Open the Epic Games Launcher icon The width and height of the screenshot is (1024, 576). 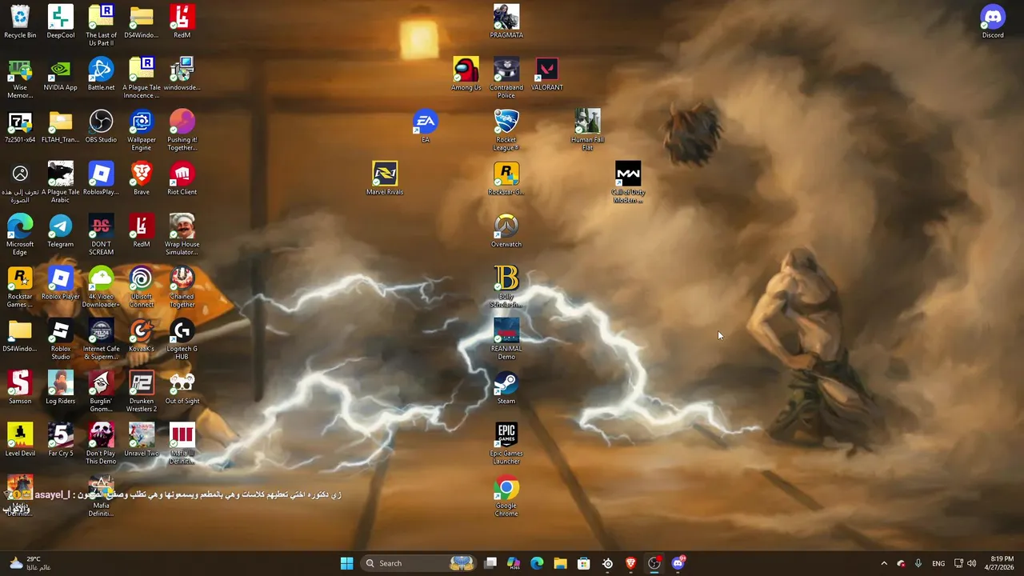[506, 444]
